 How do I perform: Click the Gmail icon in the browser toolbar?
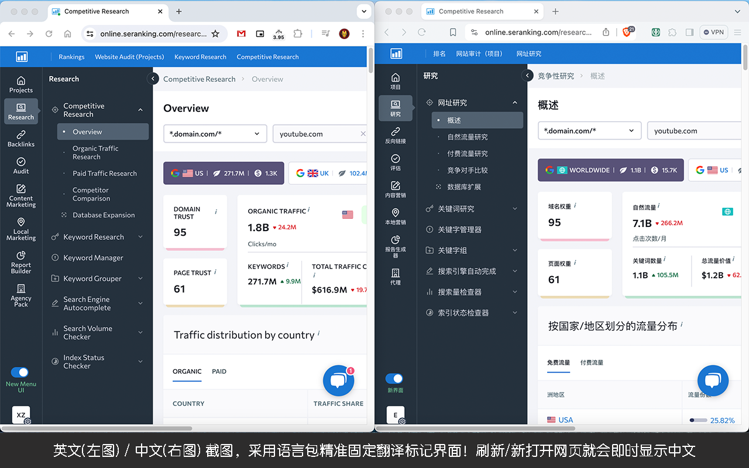click(x=241, y=34)
